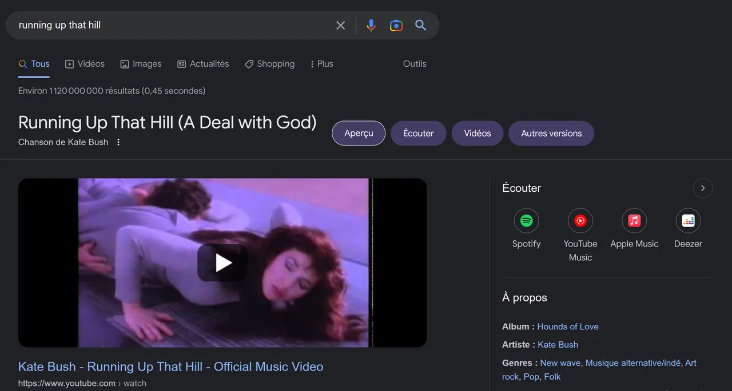Open the Musique alternative/indé genre link

[633, 363]
